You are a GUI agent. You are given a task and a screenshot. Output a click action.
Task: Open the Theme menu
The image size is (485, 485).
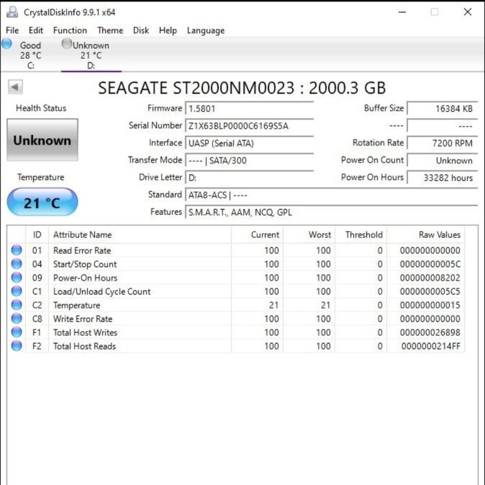[110, 30]
